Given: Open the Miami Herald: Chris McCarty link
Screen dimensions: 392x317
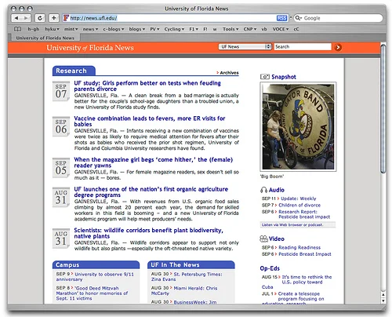Looking at the screenshot, I should [x=184, y=290].
